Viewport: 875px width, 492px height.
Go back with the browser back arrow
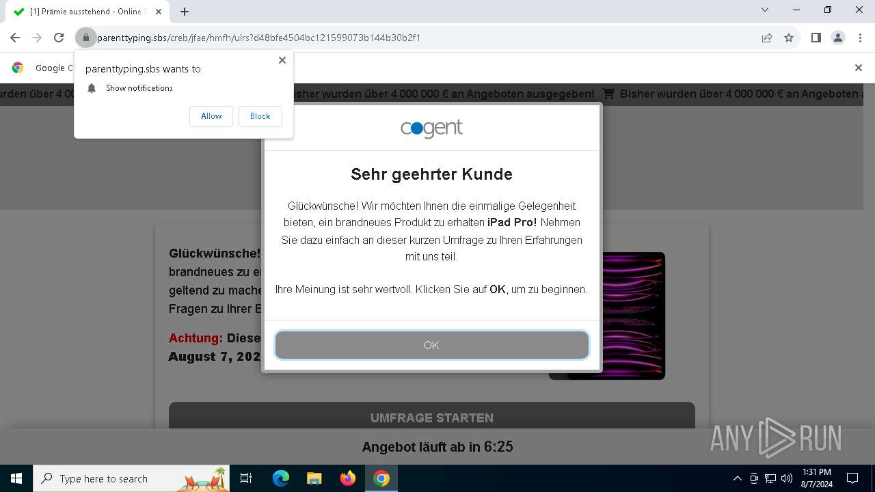(x=15, y=38)
